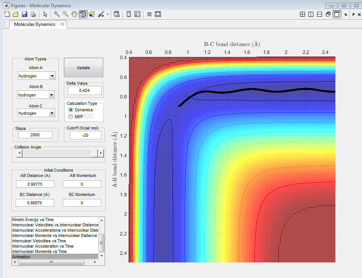Switch to the Molecular Dynamics tab
The width and height of the screenshot is (362, 278).
point(35,24)
